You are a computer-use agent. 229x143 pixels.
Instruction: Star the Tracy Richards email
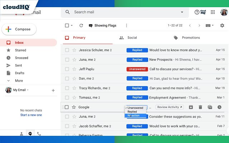[74, 88]
